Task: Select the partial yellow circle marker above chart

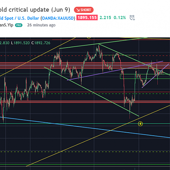Action: 89,38
